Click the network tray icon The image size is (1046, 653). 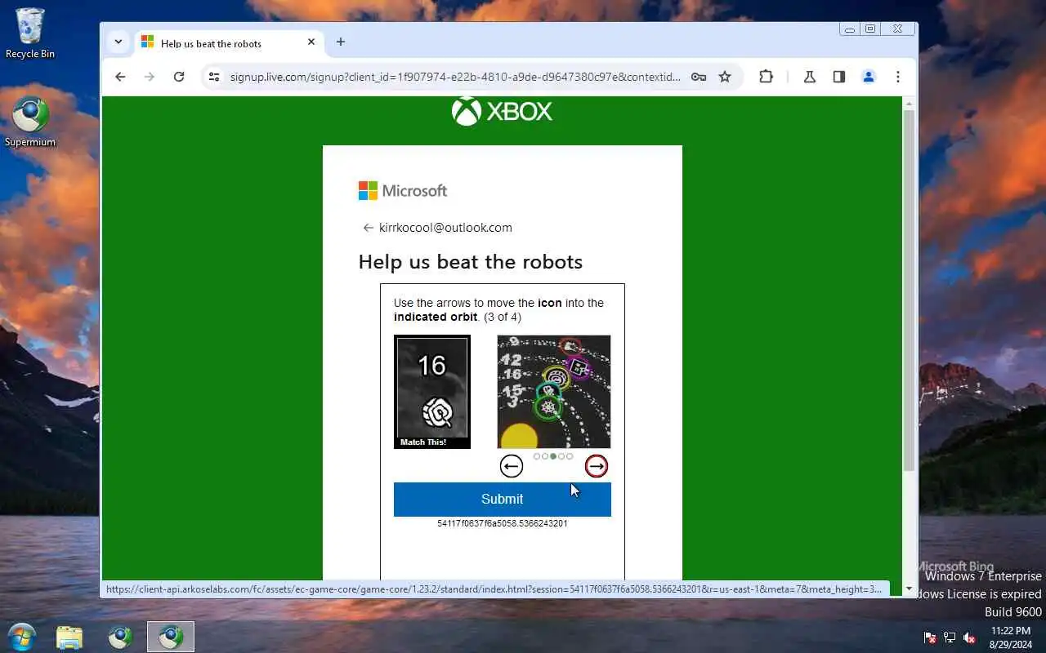950,637
